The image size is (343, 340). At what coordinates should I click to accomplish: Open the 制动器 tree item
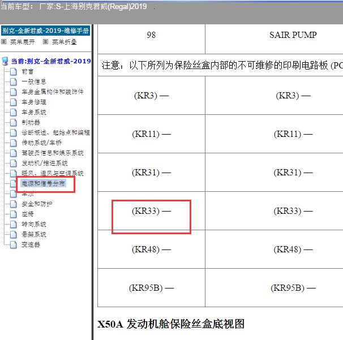click(31, 122)
